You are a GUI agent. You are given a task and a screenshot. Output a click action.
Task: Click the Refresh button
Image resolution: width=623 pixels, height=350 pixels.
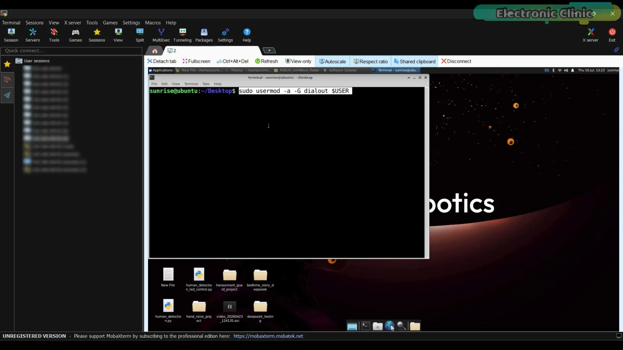tap(266, 61)
